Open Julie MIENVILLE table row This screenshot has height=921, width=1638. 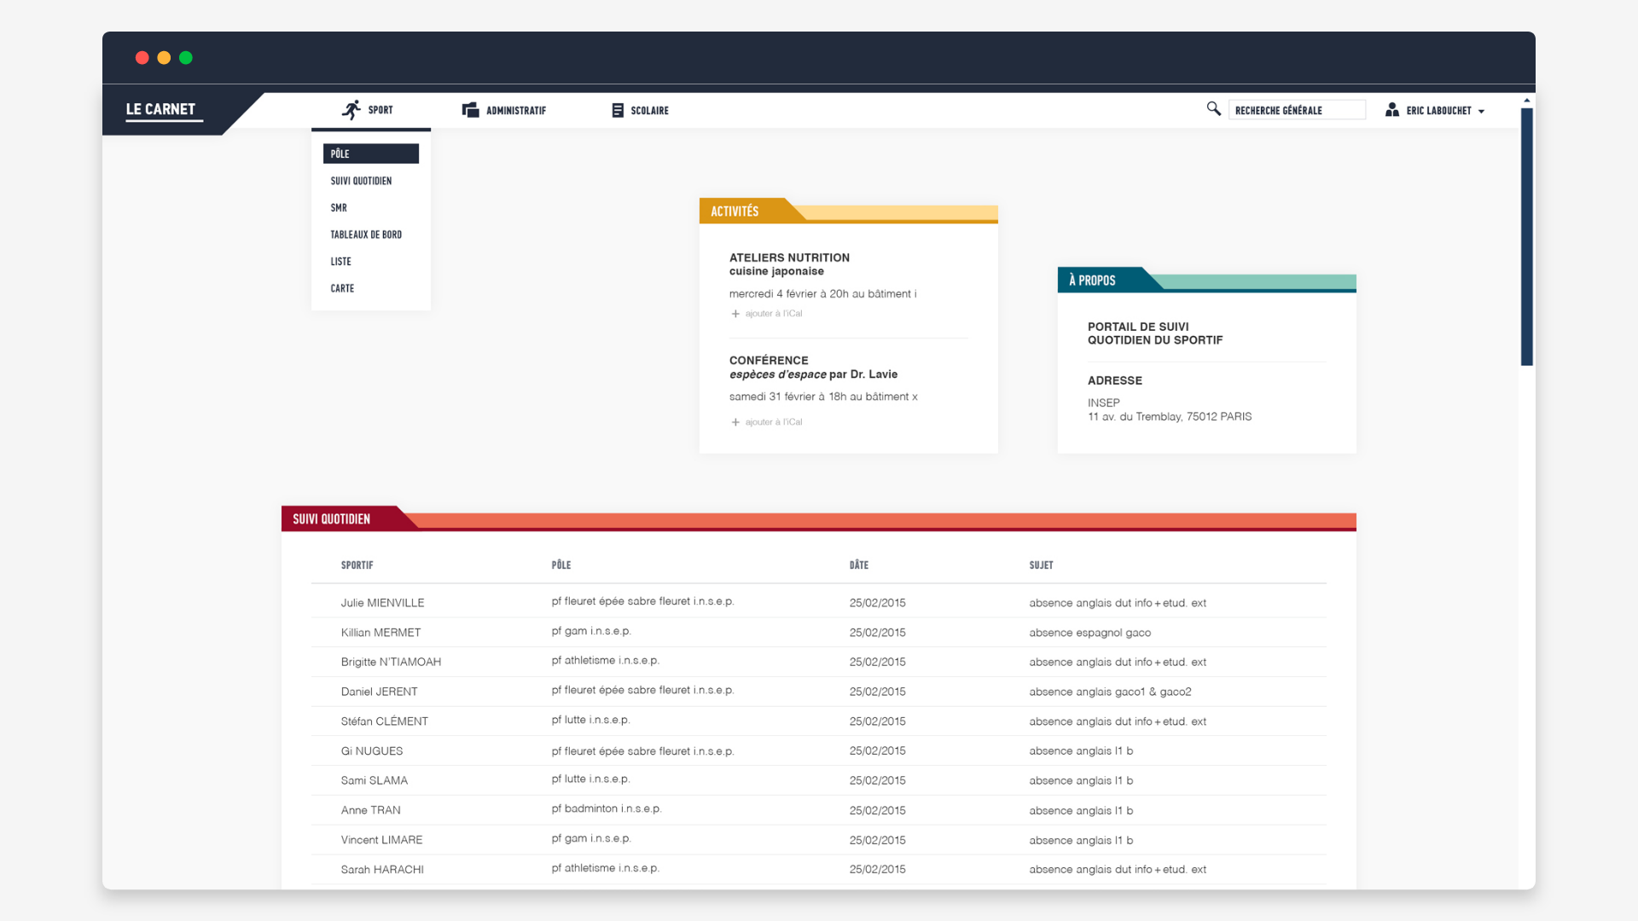pyautogui.click(x=382, y=603)
